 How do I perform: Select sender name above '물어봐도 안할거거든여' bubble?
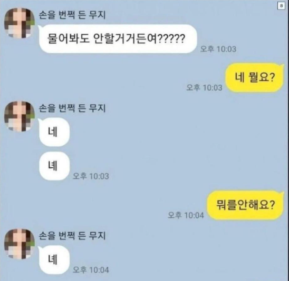coord(72,15)
